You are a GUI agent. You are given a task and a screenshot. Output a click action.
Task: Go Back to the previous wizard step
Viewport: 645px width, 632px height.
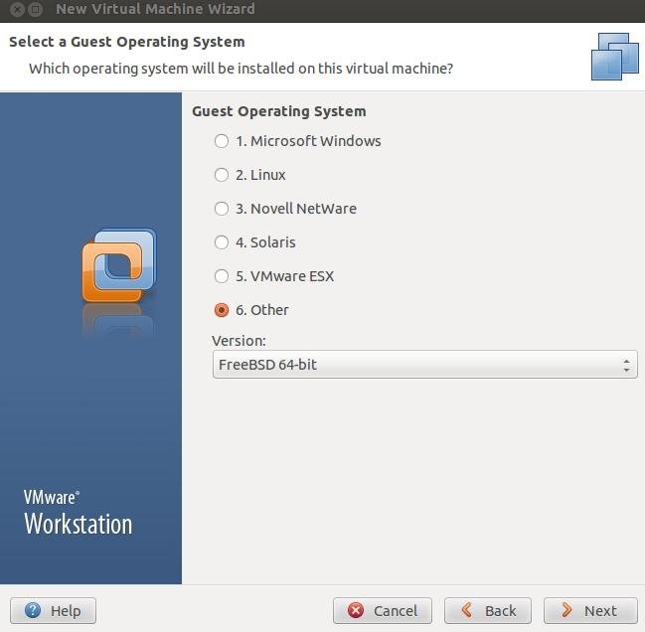point(488,610)
